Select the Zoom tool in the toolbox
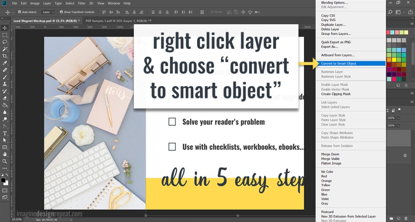This screenshot has width=415, height=222. point(5,161)
